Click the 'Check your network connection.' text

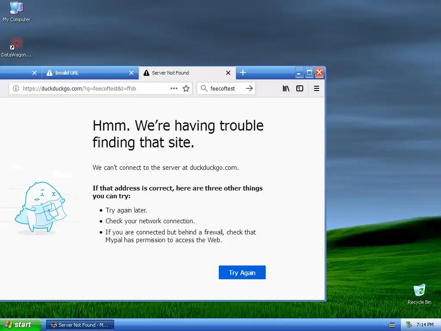(x=150, y=221)
